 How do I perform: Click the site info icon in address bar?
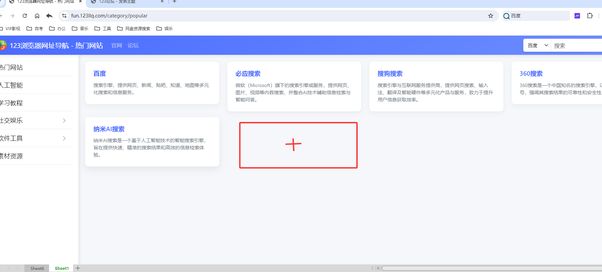coord(64,16)
